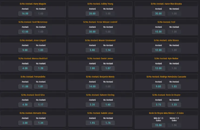Select Harry Maguire Anotará odds 16.00

pyautogui.click(x=25, y=13)
